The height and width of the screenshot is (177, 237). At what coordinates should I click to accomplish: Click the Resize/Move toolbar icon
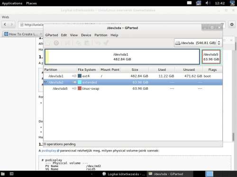pos(67,43)
